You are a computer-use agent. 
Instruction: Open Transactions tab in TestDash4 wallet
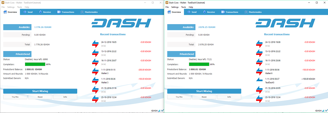point(66,12)
